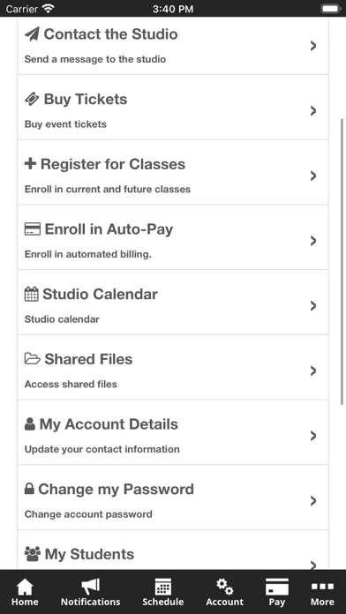The width and height of the screenshot is (346, 614).
Task: Tap the person icon for My Account Details
Action: tap(30, 424)
